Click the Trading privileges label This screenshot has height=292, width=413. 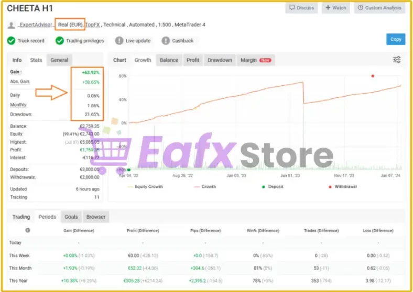(85, 41)
